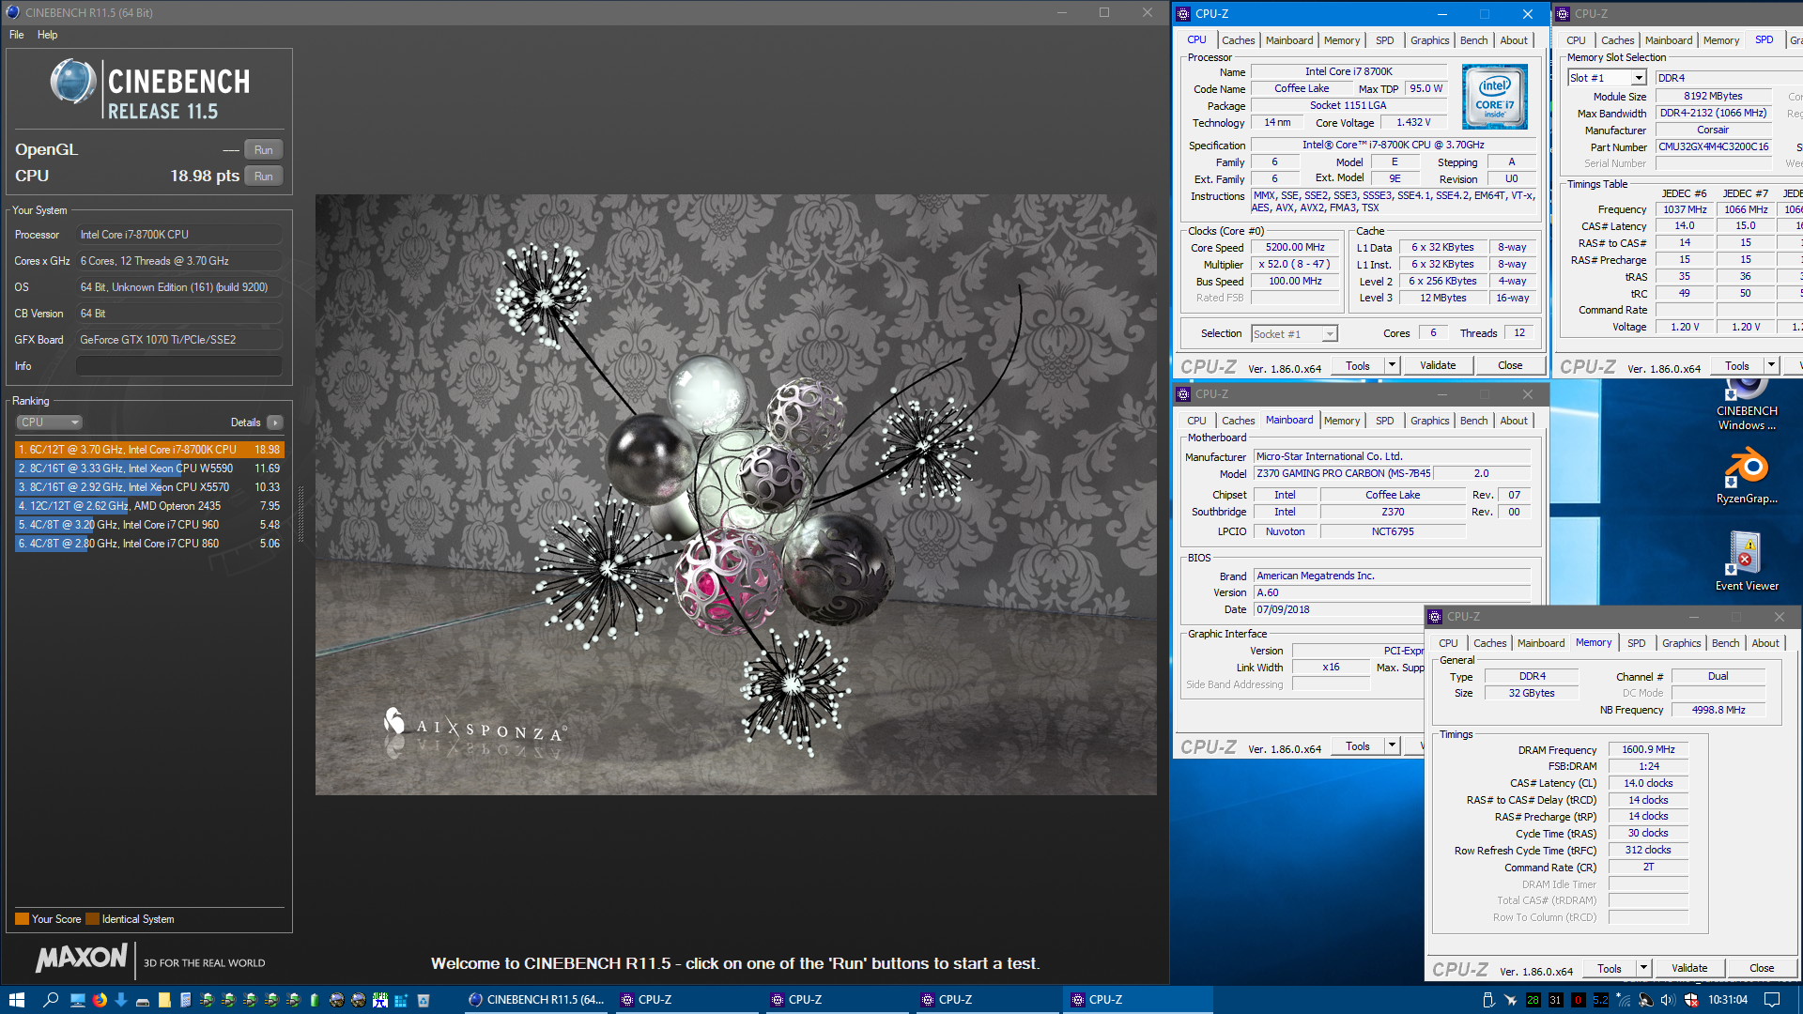Click the disk drive taskbar icon
1803x1014 pixels.
143,1002
